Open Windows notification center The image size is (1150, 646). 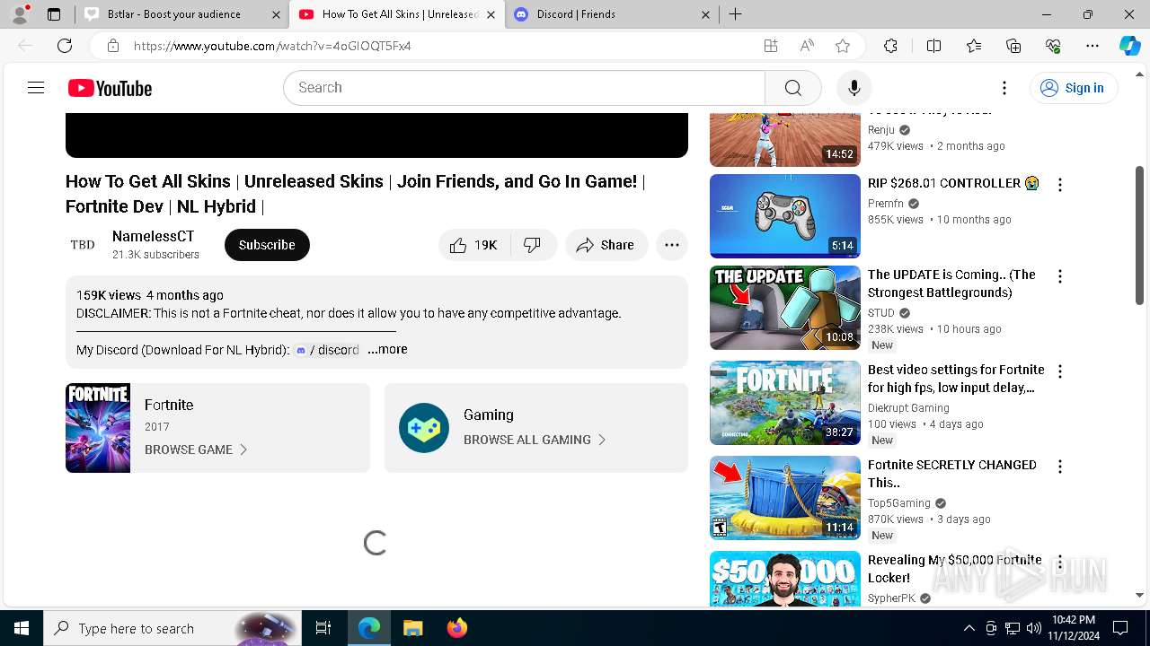pos(1120,628)
